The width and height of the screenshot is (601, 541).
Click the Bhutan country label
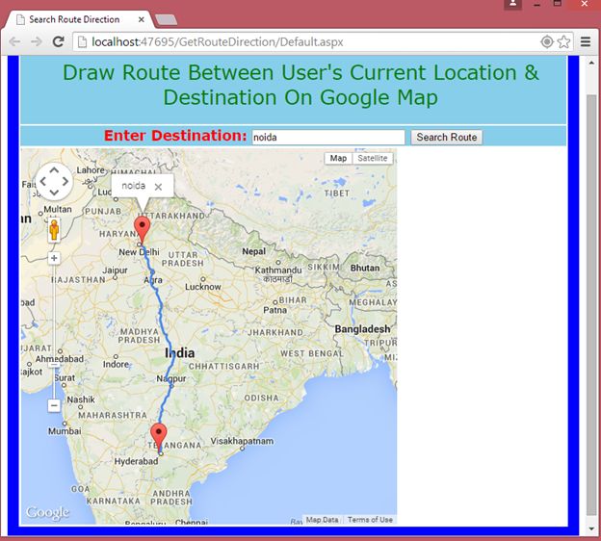(365, 269)
